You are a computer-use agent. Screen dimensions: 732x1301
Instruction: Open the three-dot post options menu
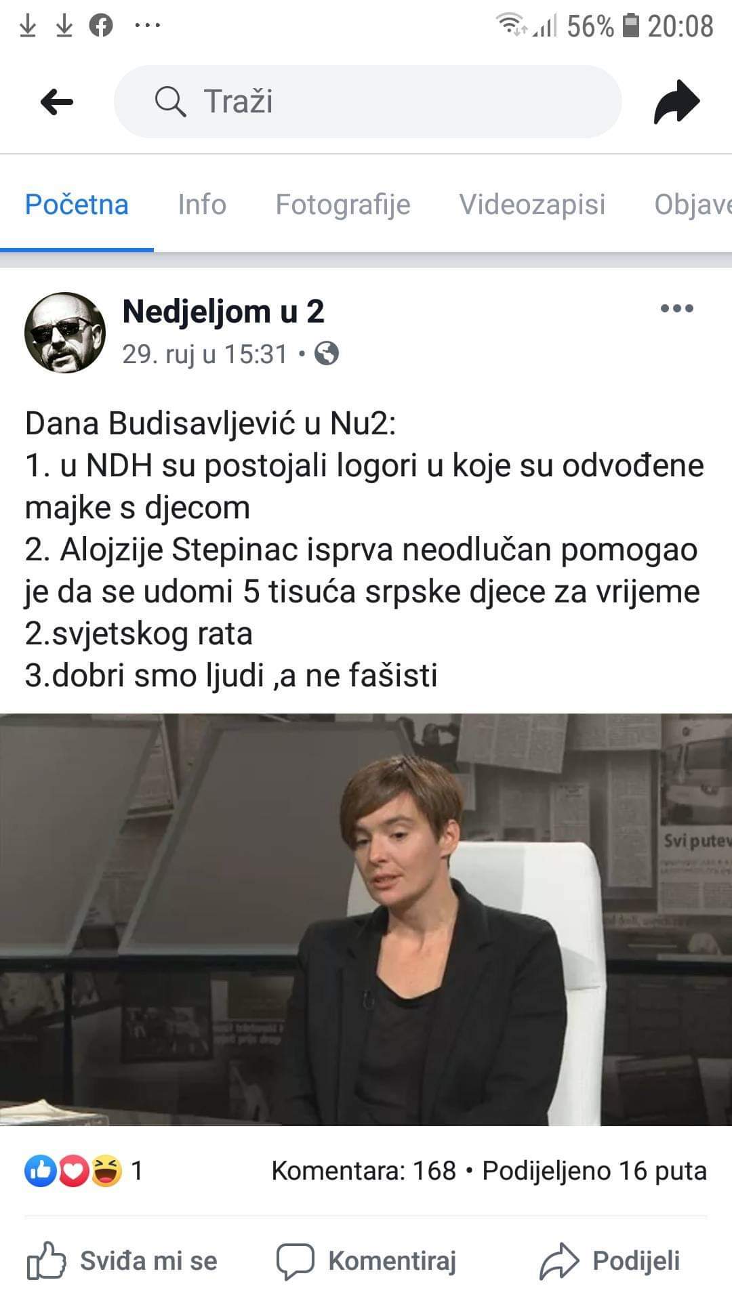click(x=676, y=309)
